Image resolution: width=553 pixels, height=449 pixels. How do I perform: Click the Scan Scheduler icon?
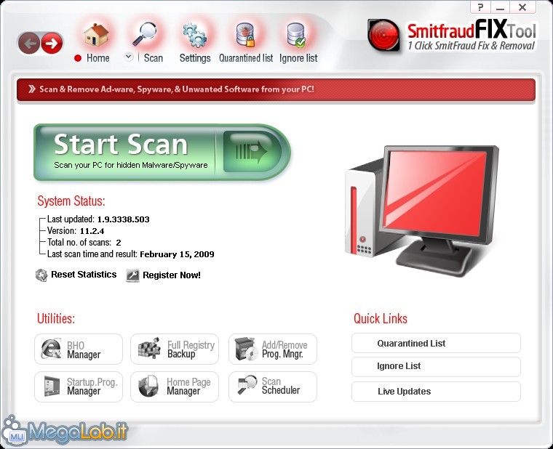coord(247,385)
